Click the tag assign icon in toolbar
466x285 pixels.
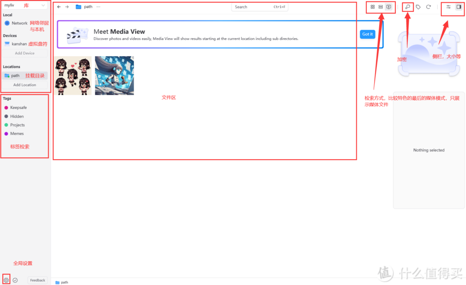pyautogui.click(x=418, y=7)
